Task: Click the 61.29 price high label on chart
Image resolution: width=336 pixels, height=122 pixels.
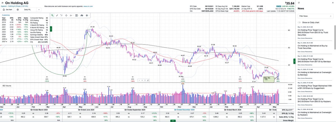Action: [x=92, y=27]
